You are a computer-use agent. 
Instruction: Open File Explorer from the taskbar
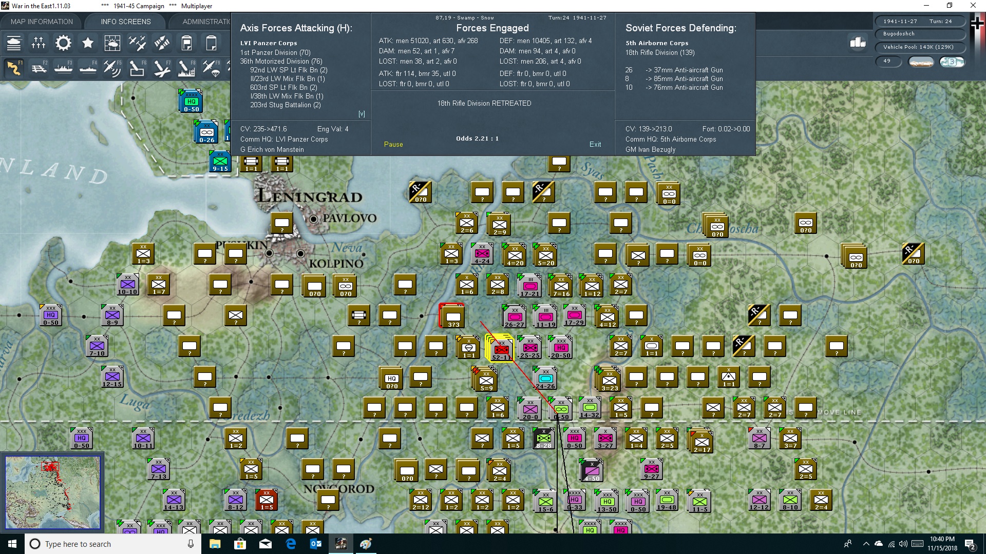pos(215,544)
